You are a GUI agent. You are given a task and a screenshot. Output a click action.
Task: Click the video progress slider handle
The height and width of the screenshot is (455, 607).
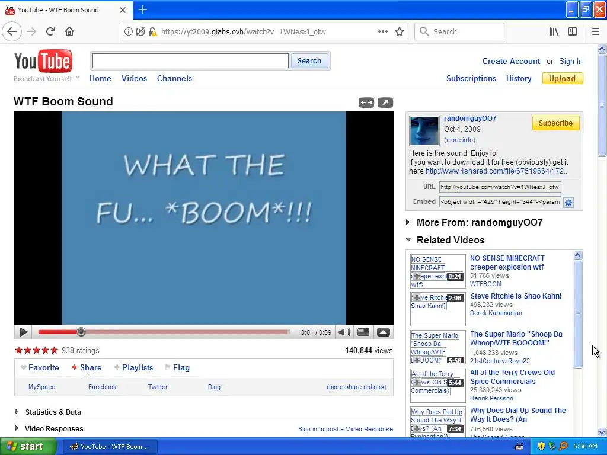tap(81, 332)
